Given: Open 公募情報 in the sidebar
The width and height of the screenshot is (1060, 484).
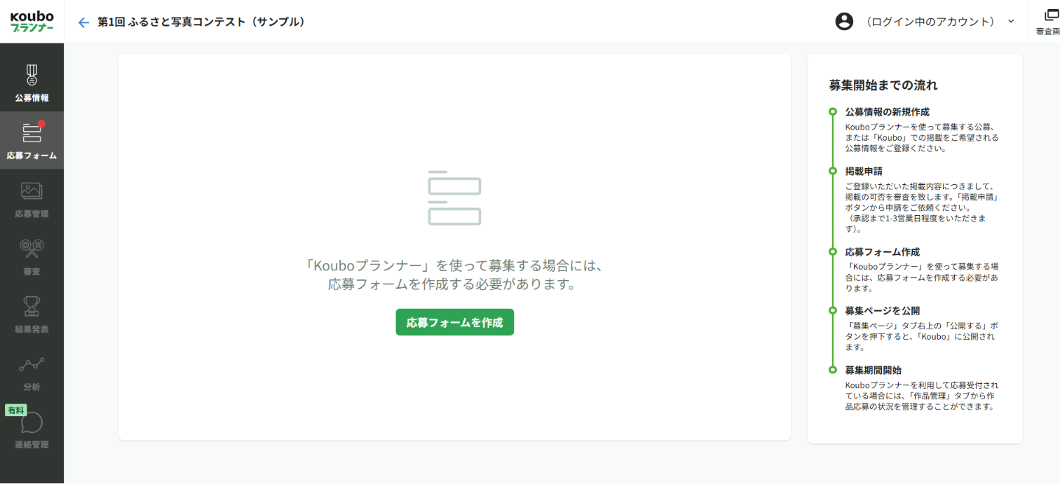Looking at the screenshot, I should coord(32,83).
